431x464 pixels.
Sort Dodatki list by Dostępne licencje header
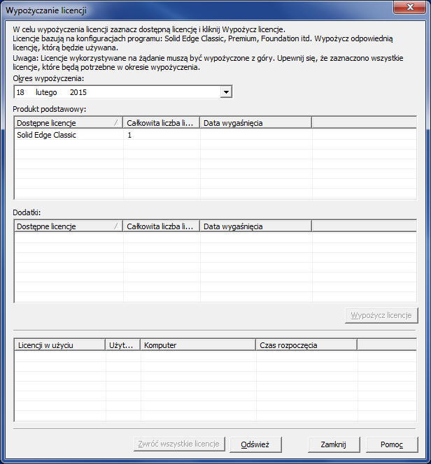[69, 226]
